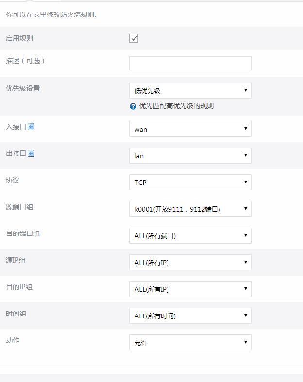Click the 目的端口组 label
Viewport: 303px width, 382px height.
tap(23, 233)
